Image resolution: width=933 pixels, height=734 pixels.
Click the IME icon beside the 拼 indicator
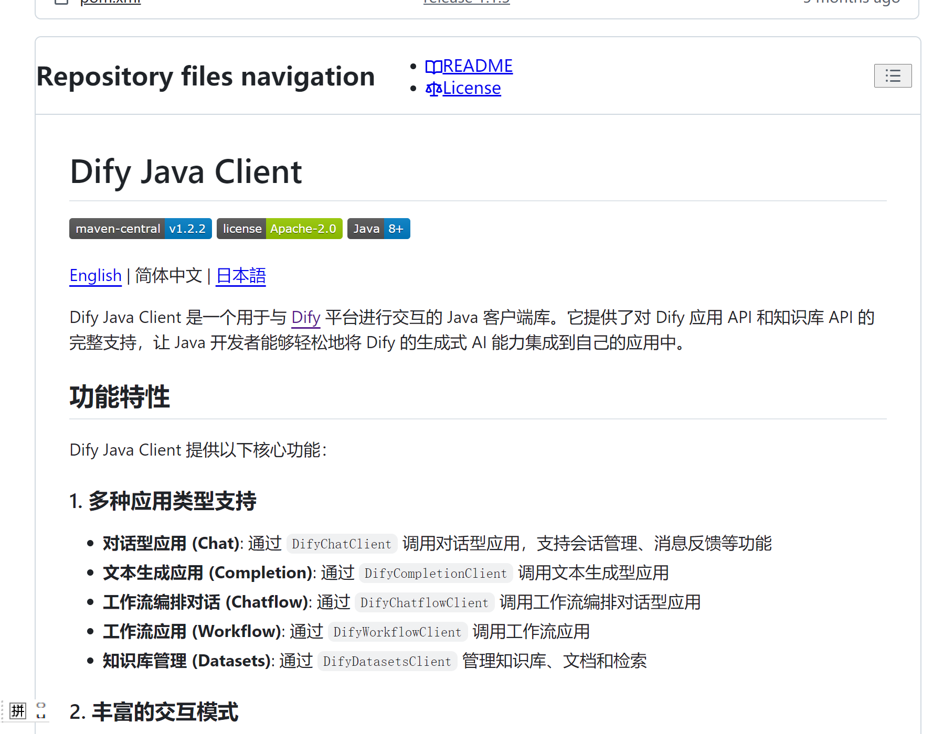point(41,711)
